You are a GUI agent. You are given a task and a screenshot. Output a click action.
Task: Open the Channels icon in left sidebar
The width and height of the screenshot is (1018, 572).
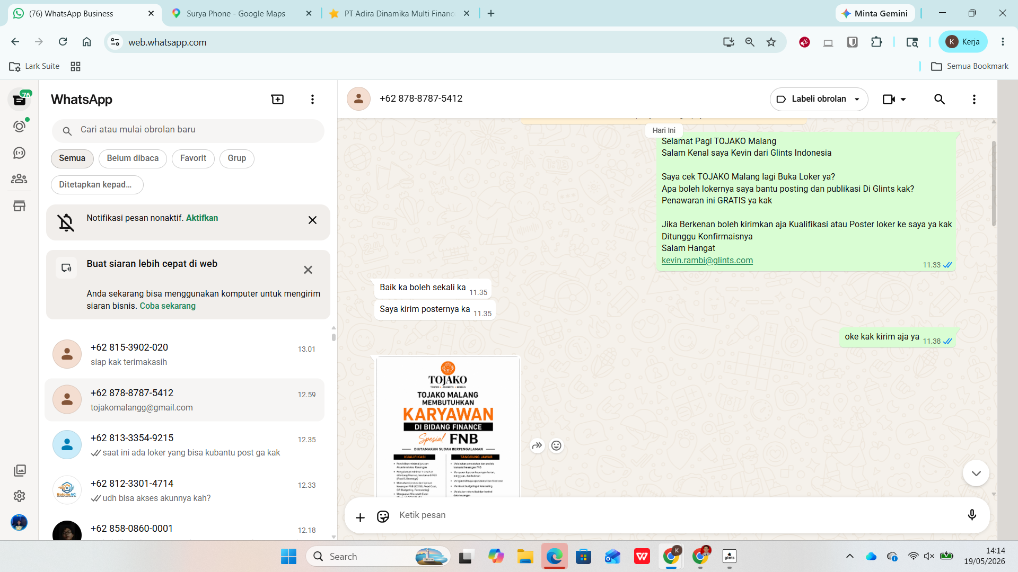pos(20,153)
